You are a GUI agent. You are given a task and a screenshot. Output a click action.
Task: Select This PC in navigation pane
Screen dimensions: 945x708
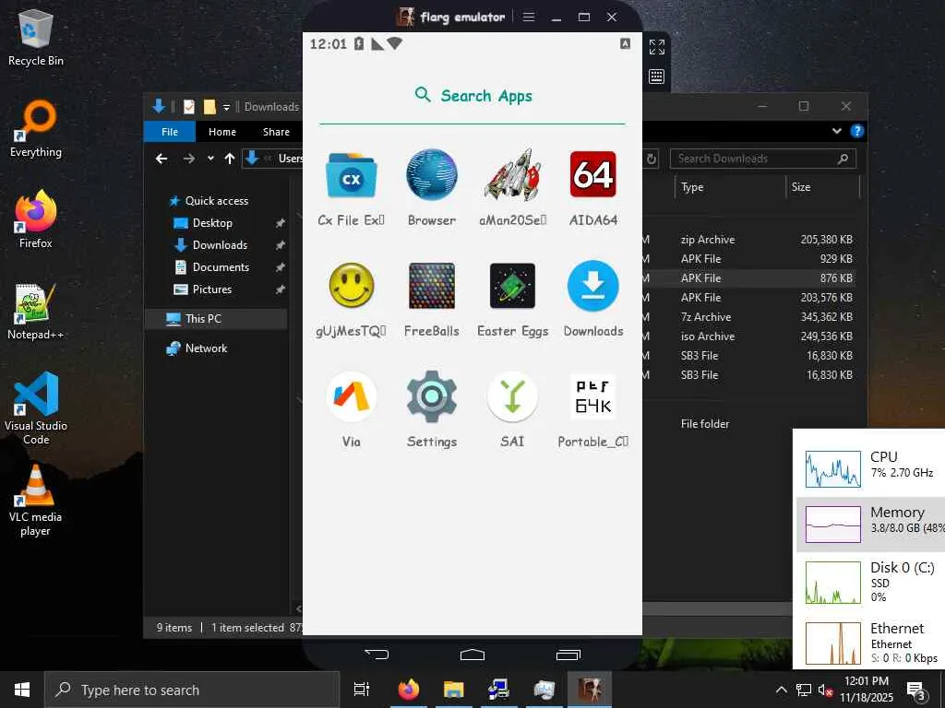point(216,319)
